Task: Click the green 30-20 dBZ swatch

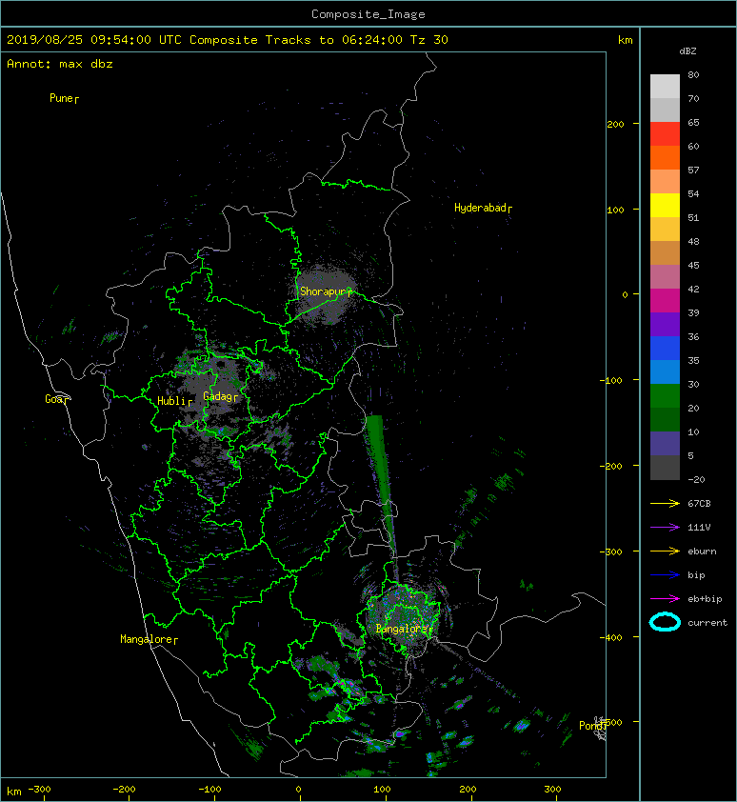Action: point(665,395)
